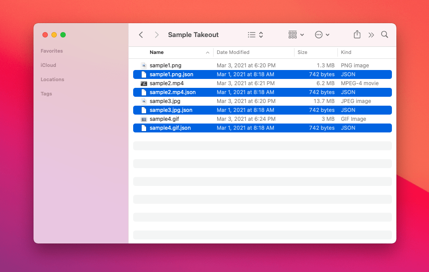This screenshot has width=429, height=272.
Task: Click the sample2.mp4.json file name
Action: pos(172,92)
